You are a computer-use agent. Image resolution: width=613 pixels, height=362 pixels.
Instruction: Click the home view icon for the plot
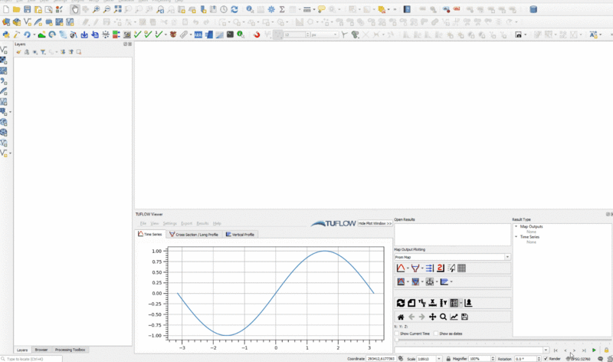[x=400, y=317]
